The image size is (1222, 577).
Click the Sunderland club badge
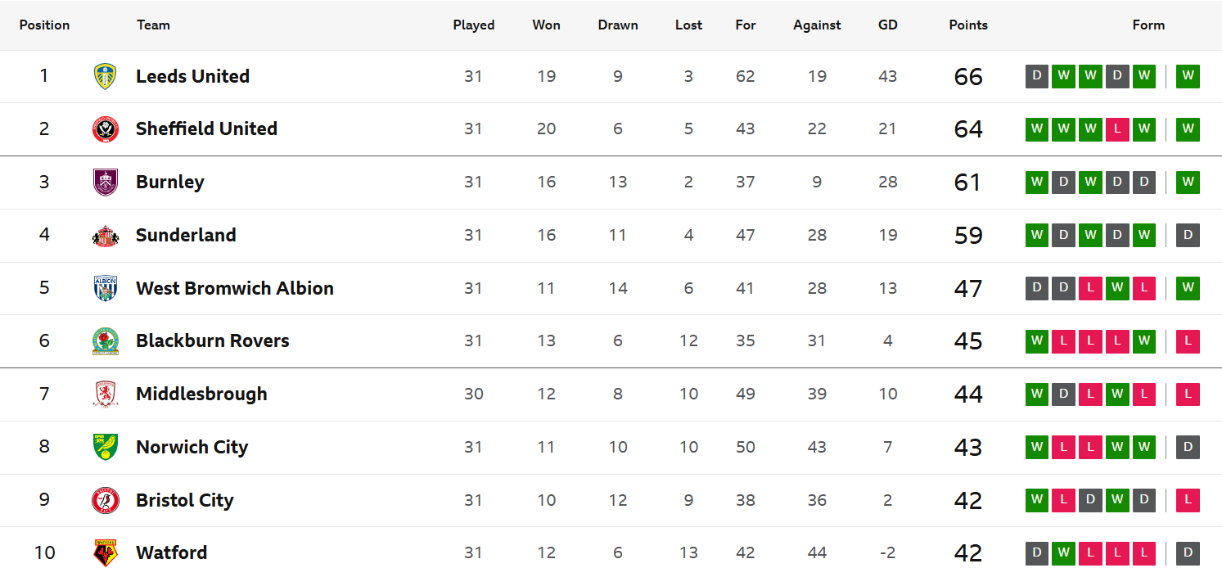coord(105,235)
